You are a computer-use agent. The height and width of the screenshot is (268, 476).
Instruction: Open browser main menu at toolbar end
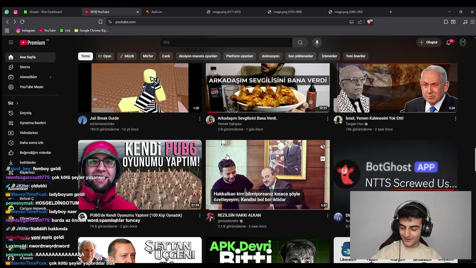click(473, 22)
